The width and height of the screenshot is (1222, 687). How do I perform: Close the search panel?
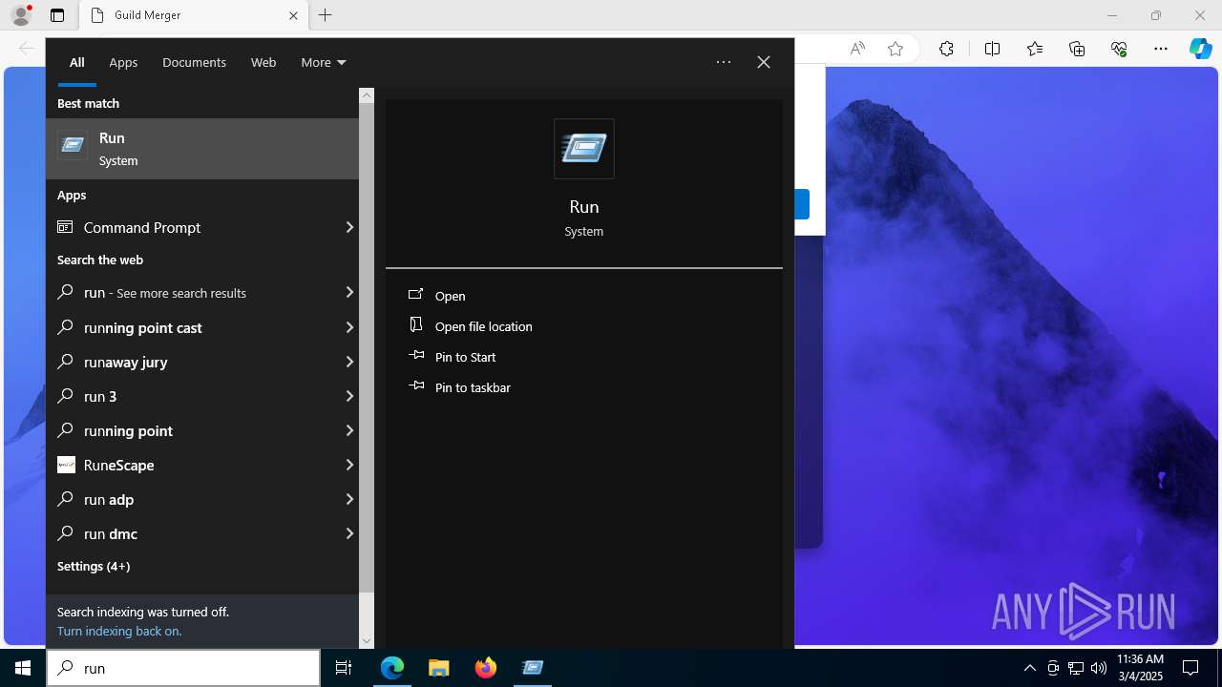(x=764, y=62)
